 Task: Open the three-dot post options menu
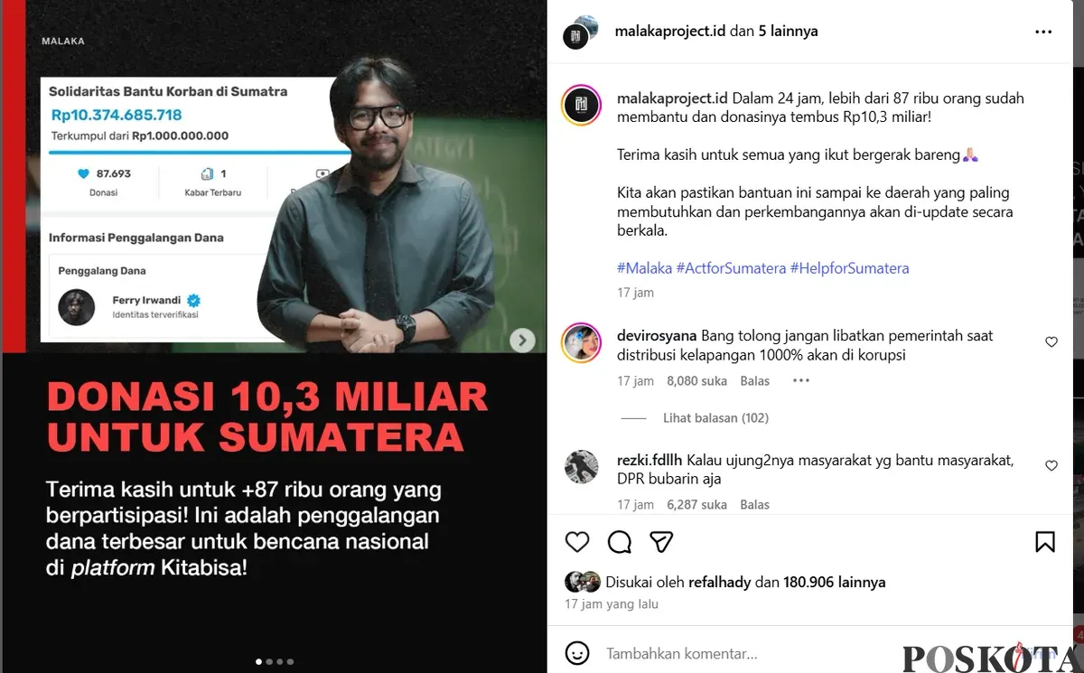coord(1043,32)
